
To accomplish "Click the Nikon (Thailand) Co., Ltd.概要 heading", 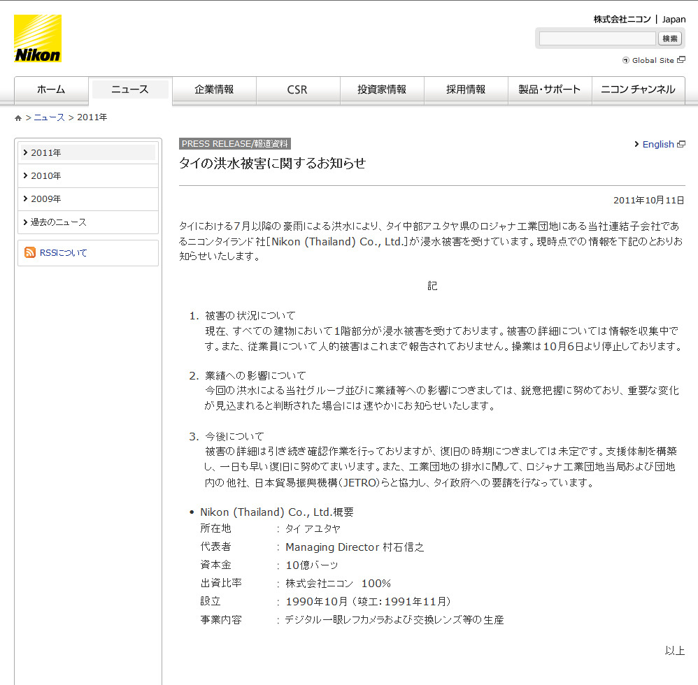I will (277, 512).
